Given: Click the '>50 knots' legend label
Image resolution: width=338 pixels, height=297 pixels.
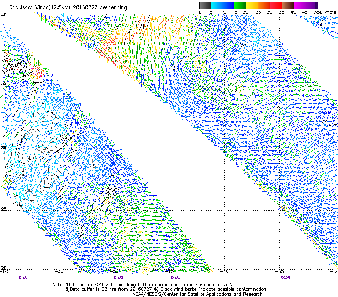Looking at the screenshot, I should tap(325, 12).
